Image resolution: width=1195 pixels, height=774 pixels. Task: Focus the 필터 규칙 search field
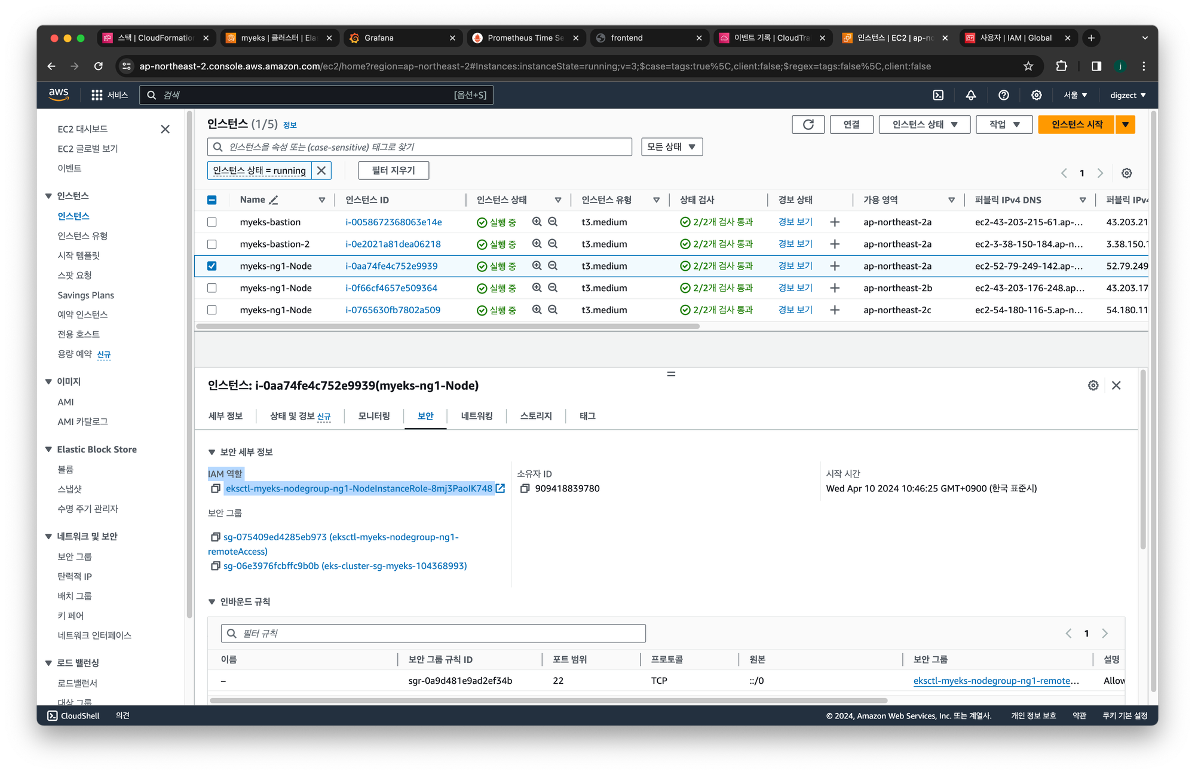coord(433,633)
